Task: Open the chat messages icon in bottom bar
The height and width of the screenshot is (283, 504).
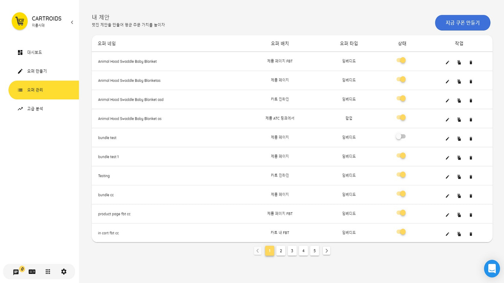Action: pyautogui.click(x=16, y=272)
